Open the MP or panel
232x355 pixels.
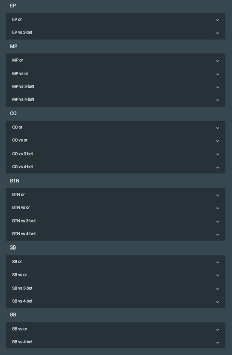pos(115,60)
